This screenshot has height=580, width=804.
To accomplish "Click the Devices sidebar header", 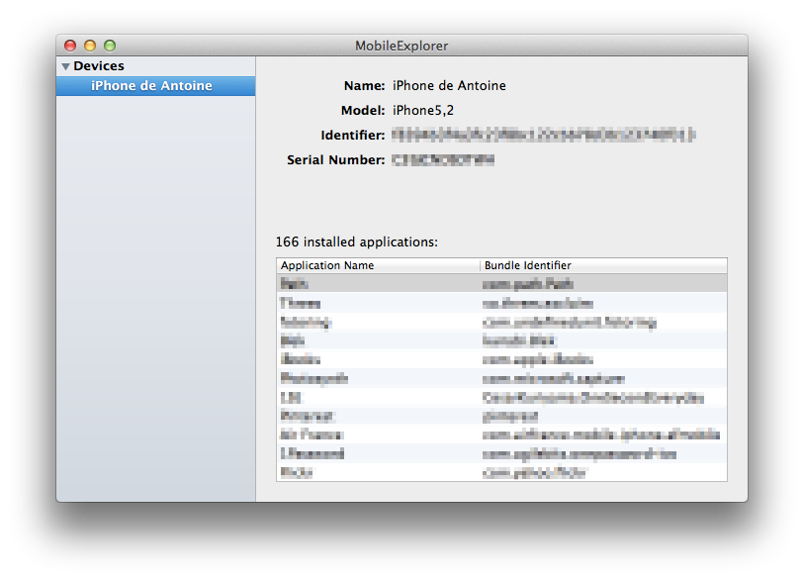I will click(x=99, y=66).
